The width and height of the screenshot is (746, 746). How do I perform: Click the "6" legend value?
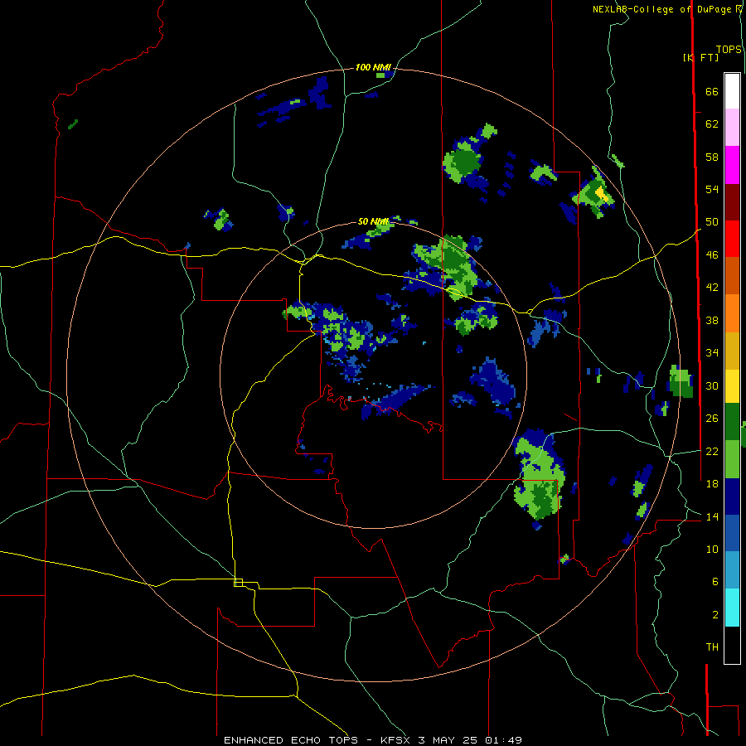point(715,582)
